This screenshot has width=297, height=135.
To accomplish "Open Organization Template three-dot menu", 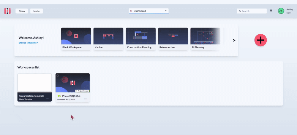I will click(x=48, y=99).
